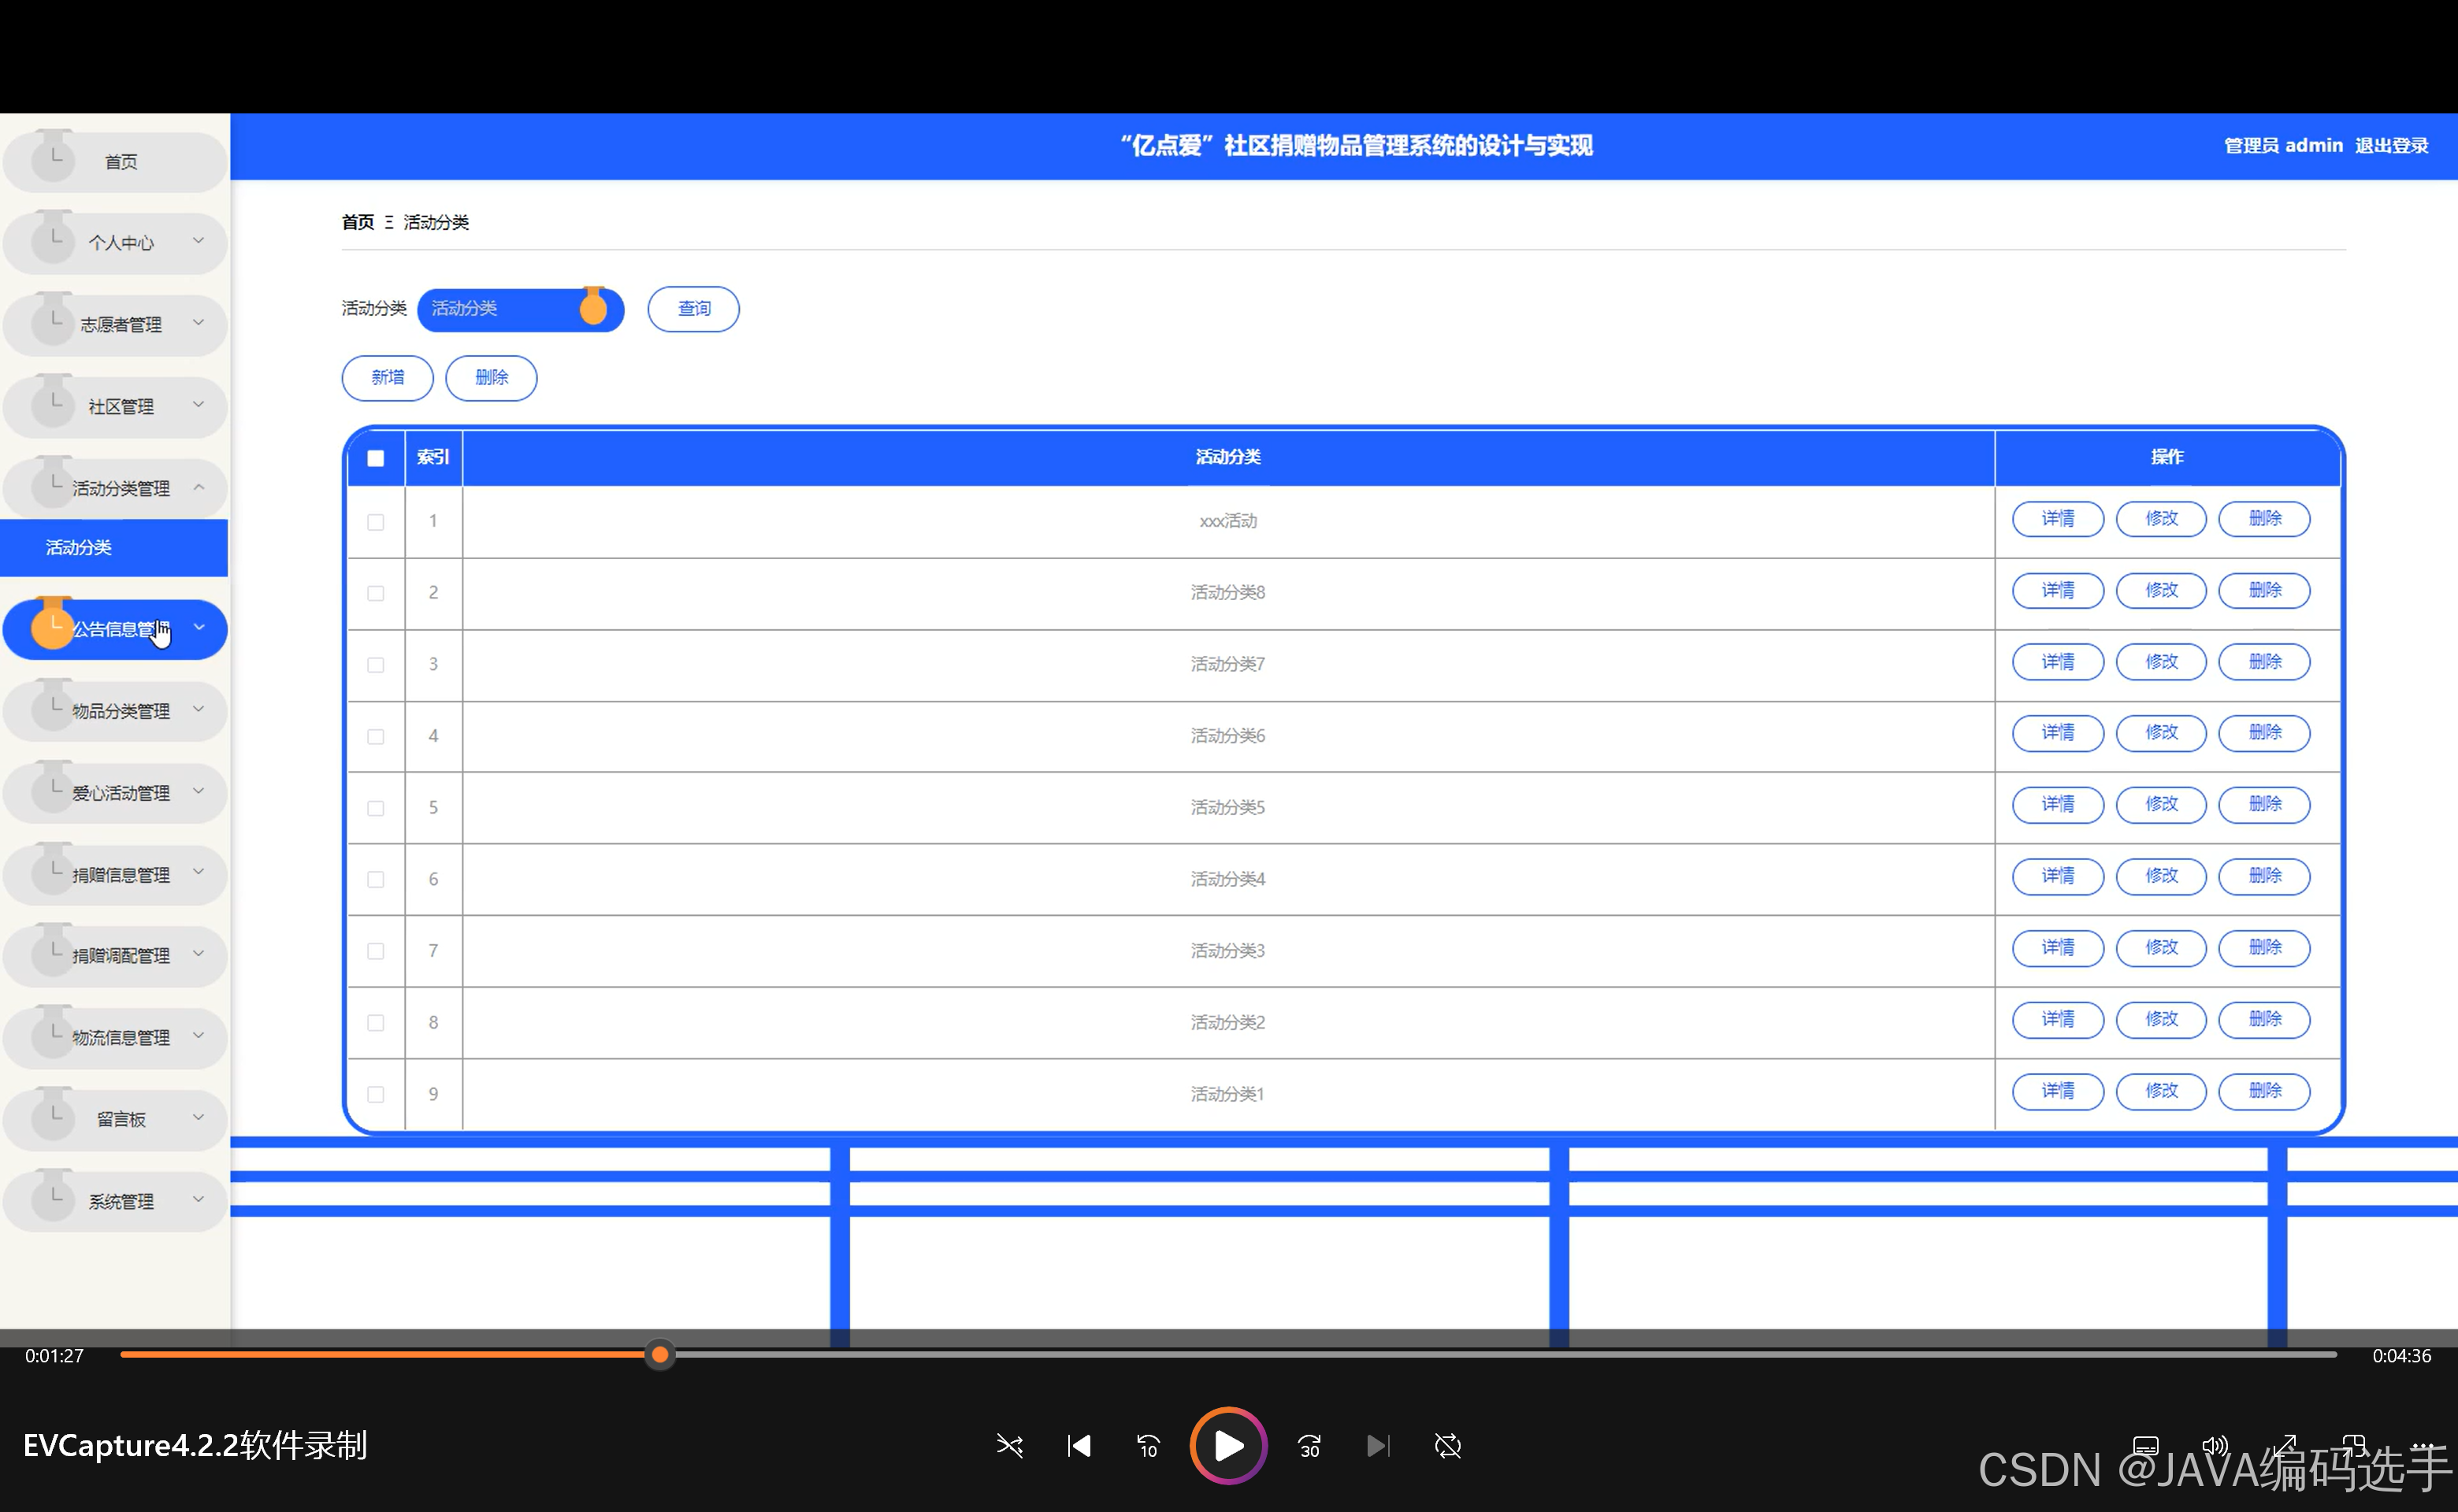
Task: Click the 退出登录 logout link
Action: 2391,146
